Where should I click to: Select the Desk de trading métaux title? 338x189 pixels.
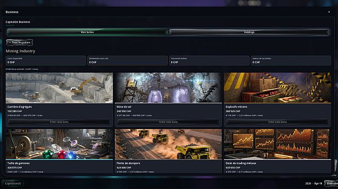pos(241,163)
